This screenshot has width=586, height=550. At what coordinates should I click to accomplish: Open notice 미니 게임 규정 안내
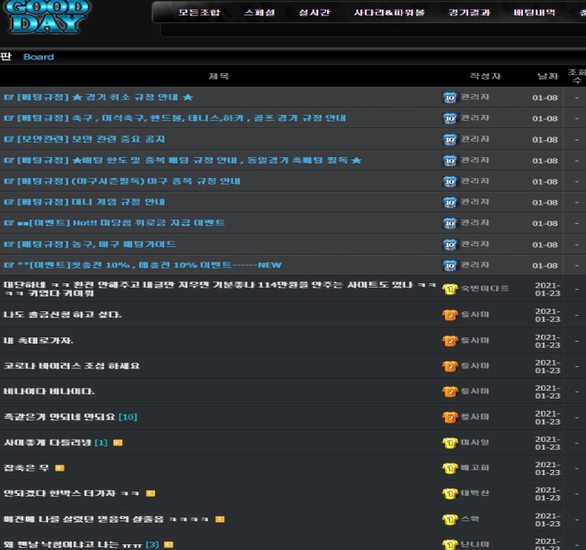point(84,202)
